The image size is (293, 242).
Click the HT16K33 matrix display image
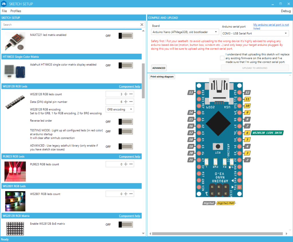pyautogui.click(x=15, y=71)
